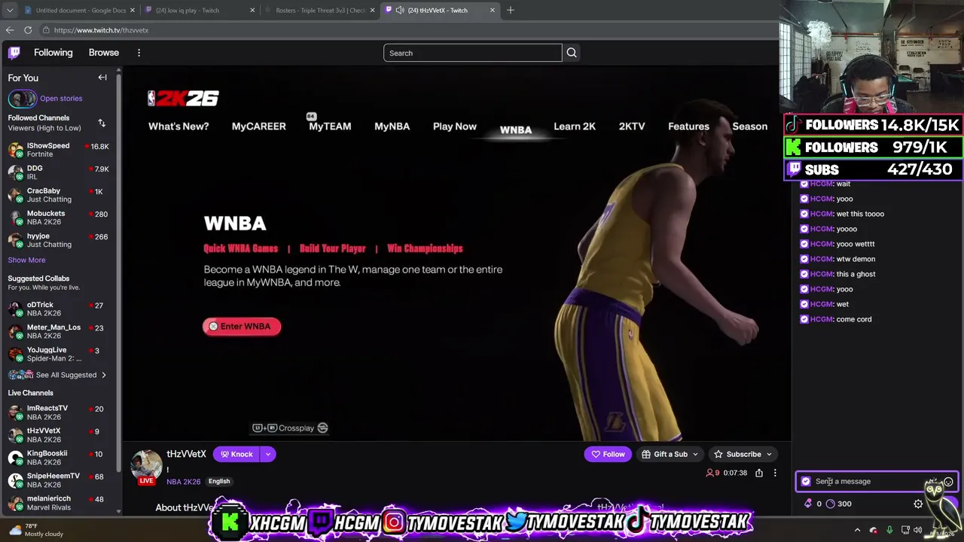964x542 pixels.
Task: Select the active tHzVVetX Twitch tab
Action: point(439,10)
